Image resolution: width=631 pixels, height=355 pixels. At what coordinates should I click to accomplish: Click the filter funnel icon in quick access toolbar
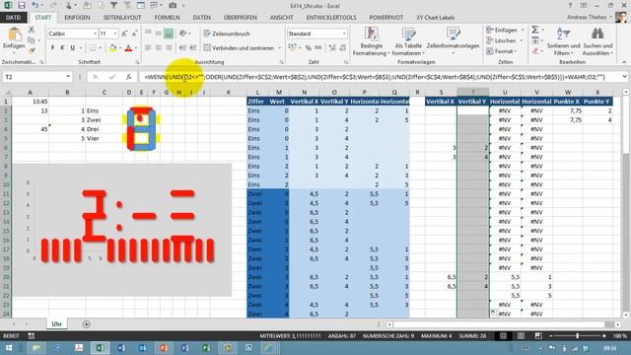point(114,6)
